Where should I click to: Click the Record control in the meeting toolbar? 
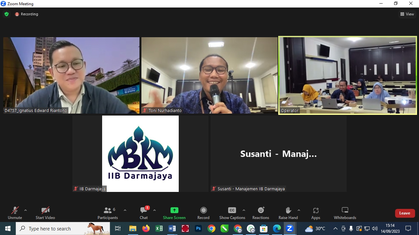coord(203,213)
